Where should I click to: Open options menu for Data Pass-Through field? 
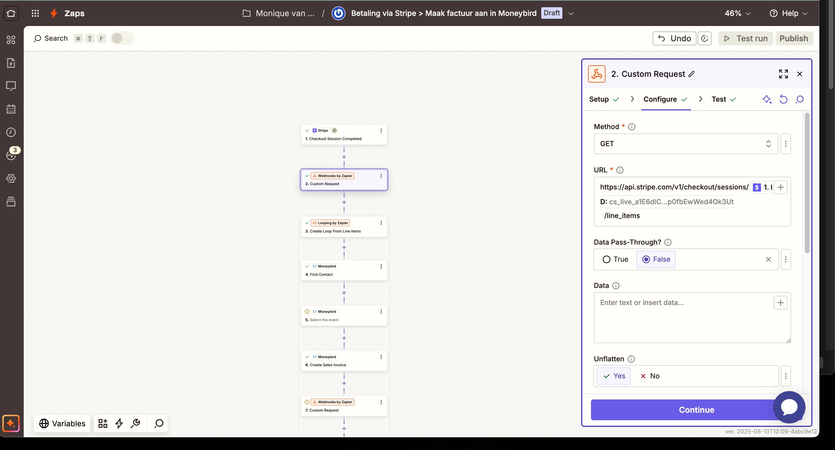tap(786, 259)
